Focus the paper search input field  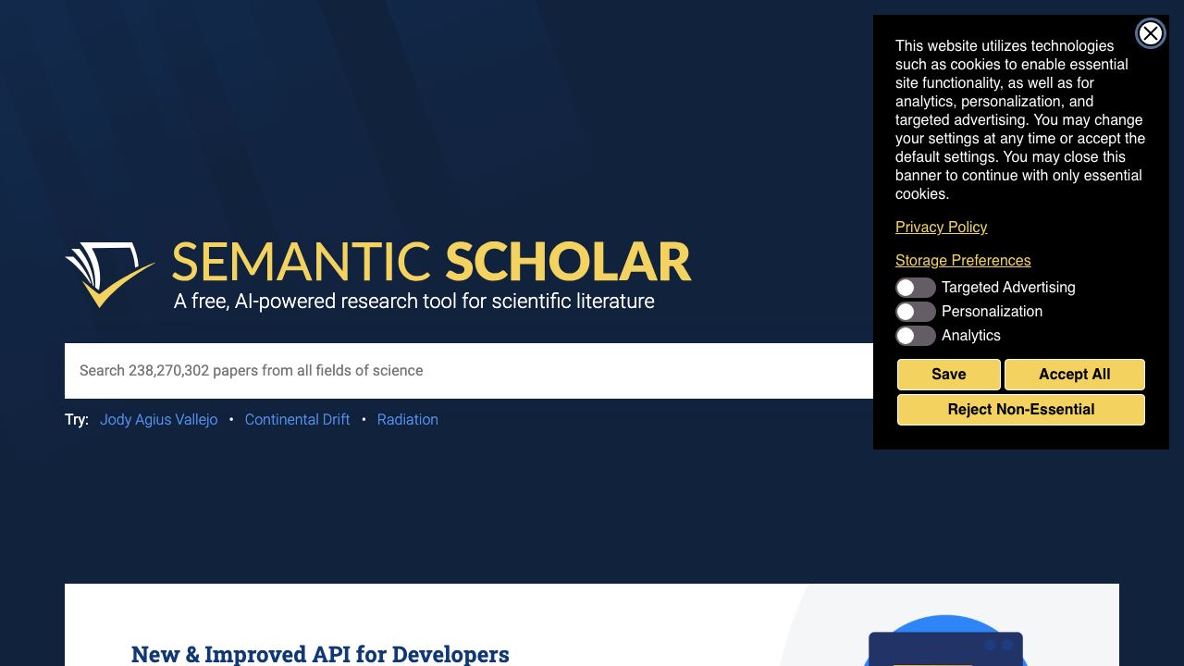tap(469, 371)
